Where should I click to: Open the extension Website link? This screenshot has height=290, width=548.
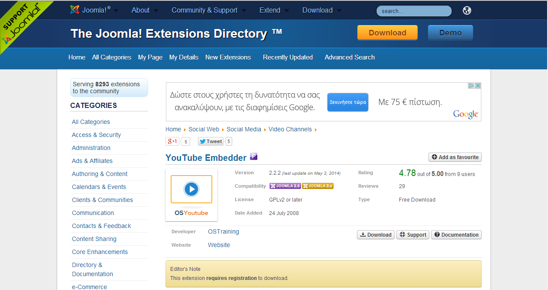click(x=219, y=245)
